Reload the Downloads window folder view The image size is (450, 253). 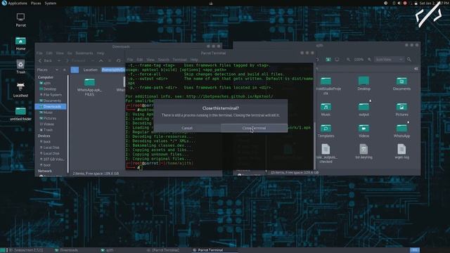(x=119, y=61)
